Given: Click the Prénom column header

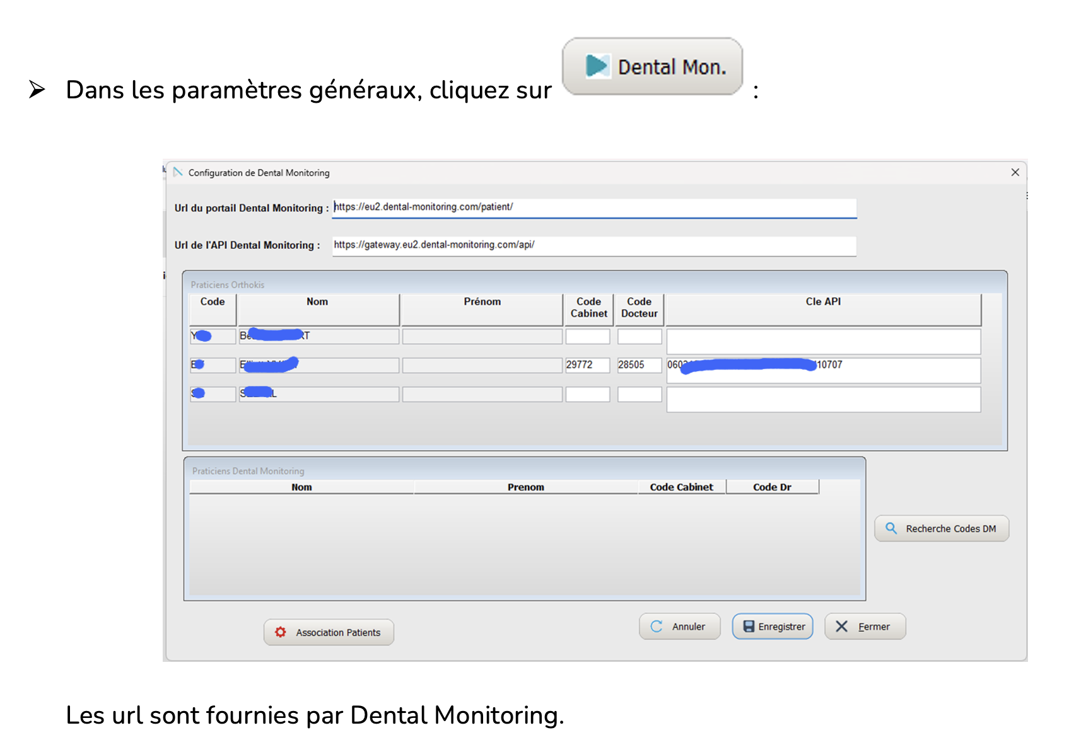Looking at the screenshot, I should (x=482, y=309).
